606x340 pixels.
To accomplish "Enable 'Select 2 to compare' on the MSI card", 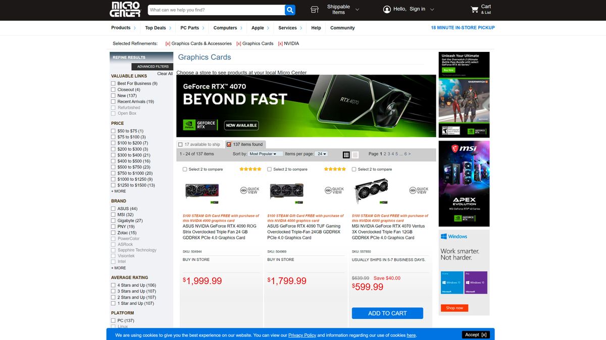I will 353,169.
